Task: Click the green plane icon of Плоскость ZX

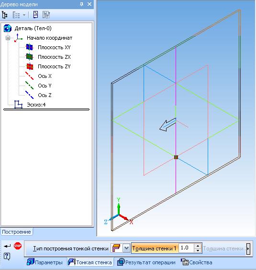Action: (30, 57)
